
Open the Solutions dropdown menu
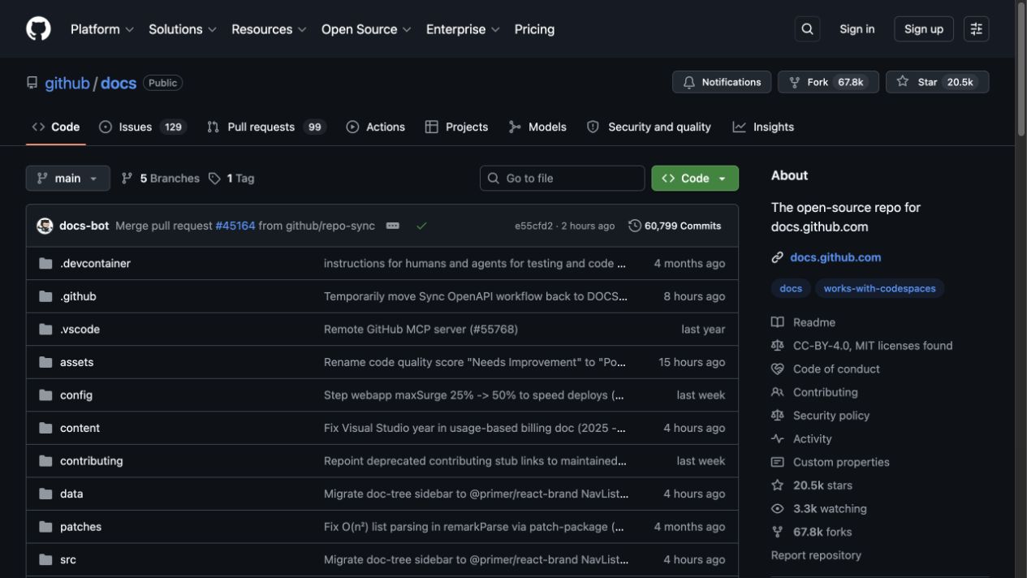183,29
